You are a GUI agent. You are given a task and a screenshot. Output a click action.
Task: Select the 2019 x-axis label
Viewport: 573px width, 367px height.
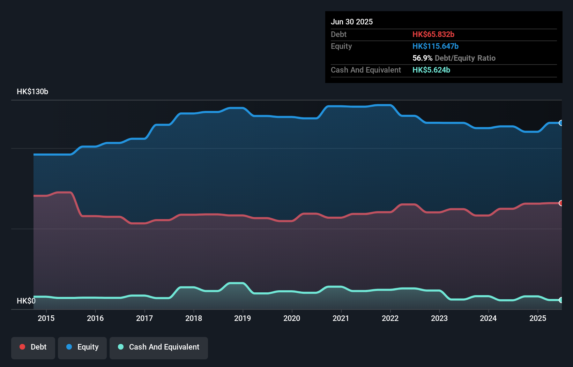click(243, 318)
